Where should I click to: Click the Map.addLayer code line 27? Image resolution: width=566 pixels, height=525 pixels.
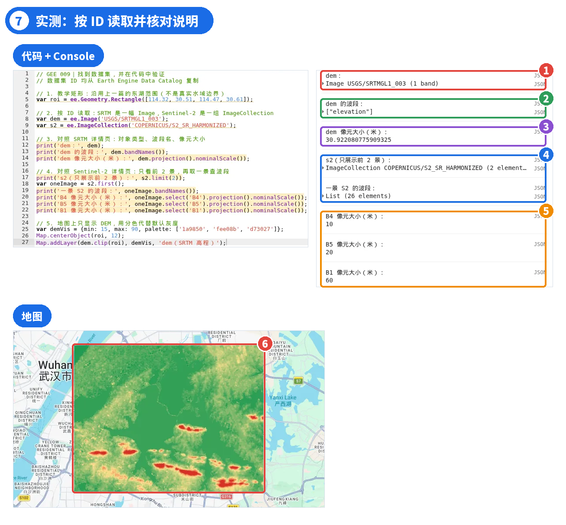131,243
